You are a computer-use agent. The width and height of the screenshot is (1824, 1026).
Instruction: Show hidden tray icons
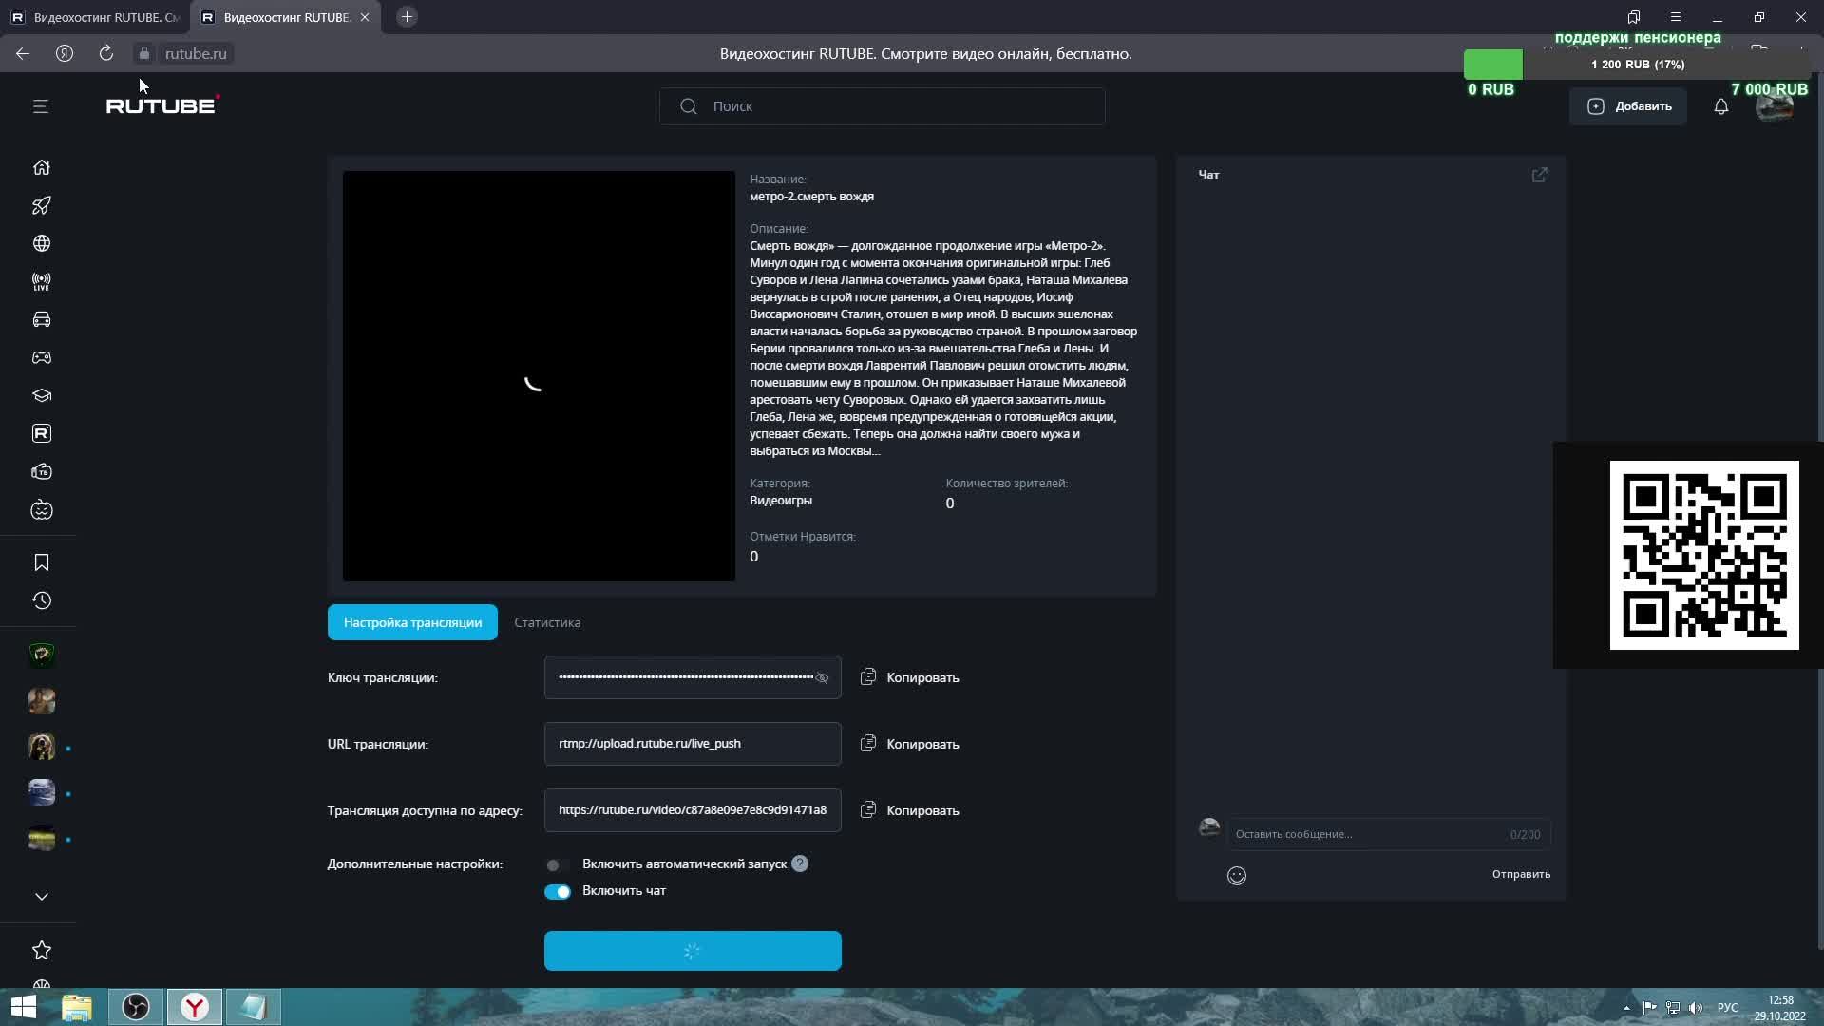(x=1626, y=1008)
